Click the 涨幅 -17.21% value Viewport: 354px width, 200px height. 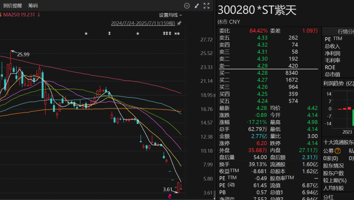(x=257, y=122)
